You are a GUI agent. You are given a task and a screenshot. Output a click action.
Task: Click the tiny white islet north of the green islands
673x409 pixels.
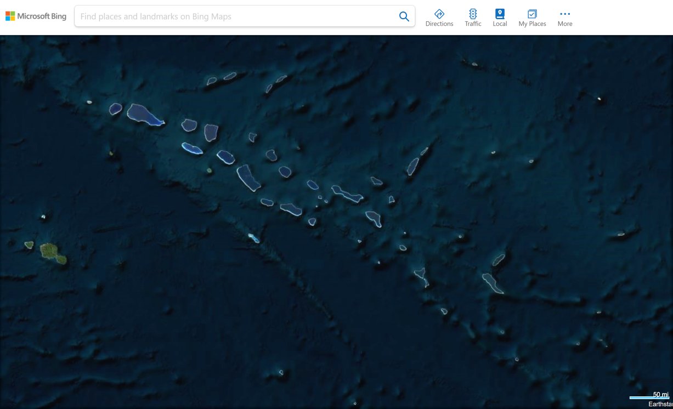click(x=43, y=217)
